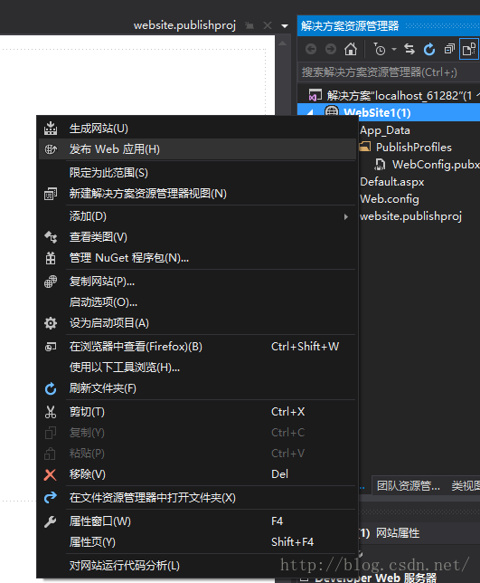Choose 刷新文件夹(F) menu item
Image resolution: width=480 pixels, height=583 pixels.
[x=197, y=388]
